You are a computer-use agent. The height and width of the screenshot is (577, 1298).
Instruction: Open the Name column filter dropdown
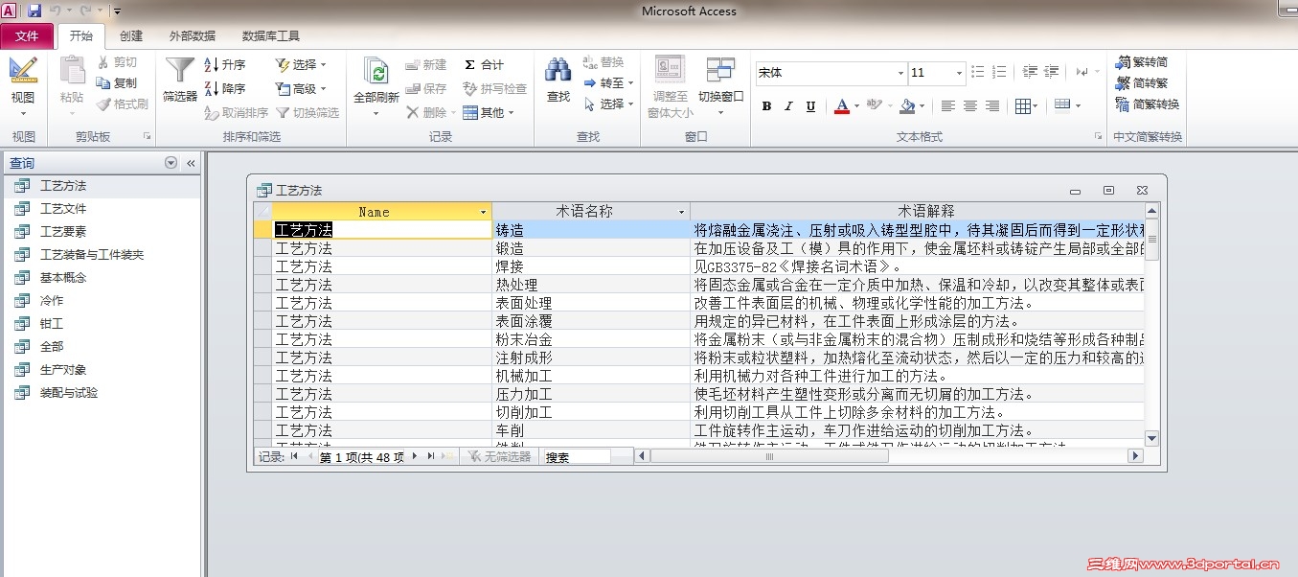tap(484, 211)
